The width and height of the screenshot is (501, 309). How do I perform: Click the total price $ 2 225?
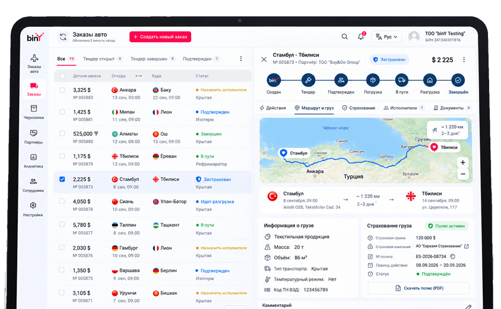[x=442, y=60]
